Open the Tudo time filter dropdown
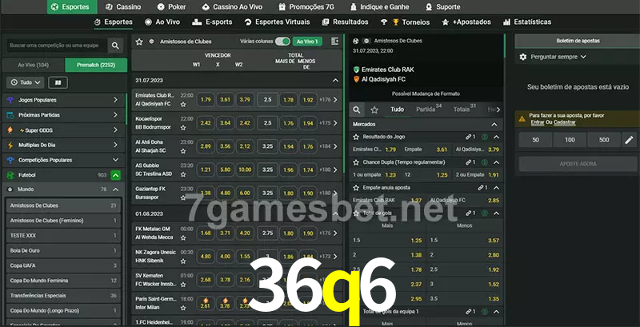 pyautogui.click(x=26, y=82)
